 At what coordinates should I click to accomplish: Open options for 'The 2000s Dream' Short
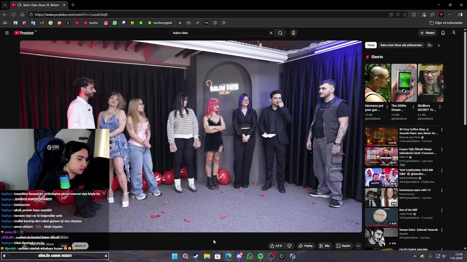(413, 107)
